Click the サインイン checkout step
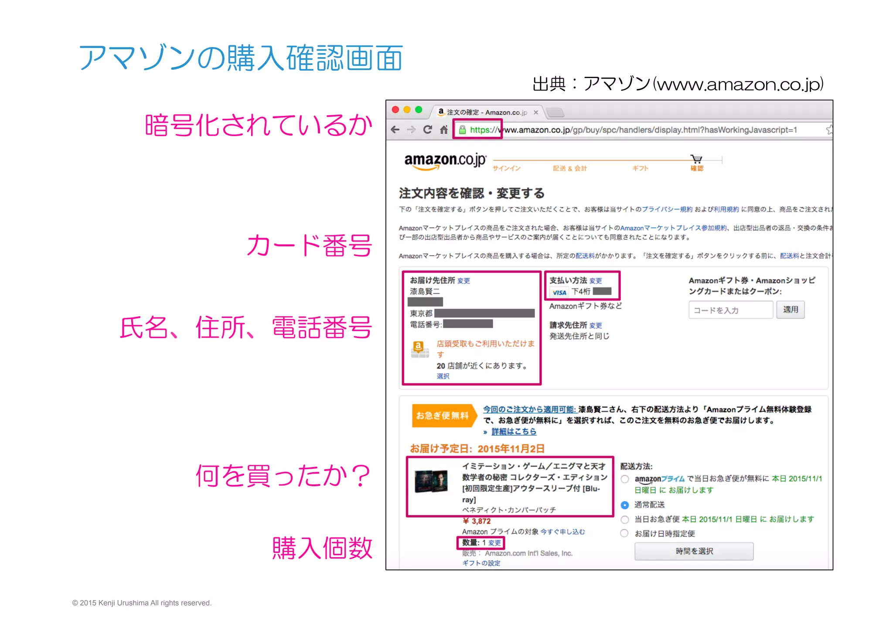 point(507,168)
